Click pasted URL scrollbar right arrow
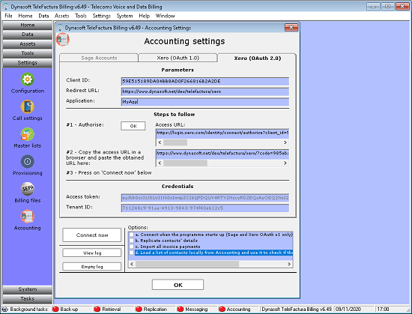Image resolution: width=412 pixels, height=314 pixels. [285, 163]
